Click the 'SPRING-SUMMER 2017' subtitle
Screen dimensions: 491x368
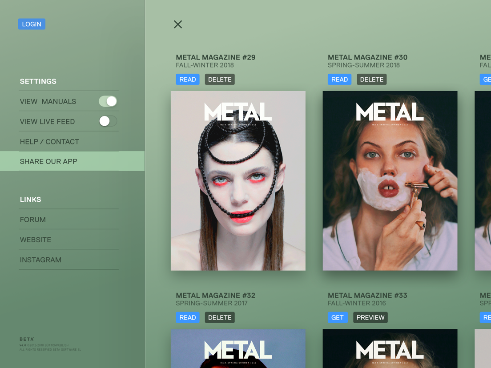click(x=212, y=303)
